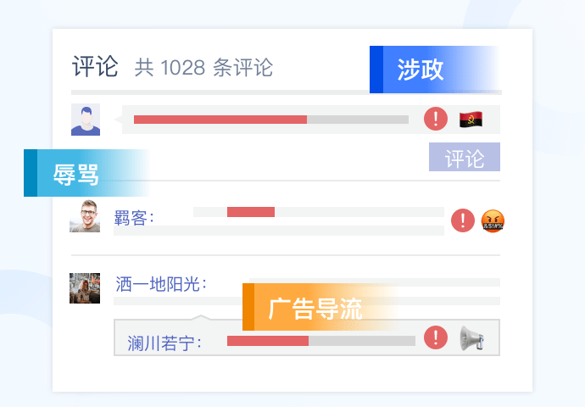Click the red highlighted bar in first comment
This screenshot has width=585, height=407.
220,120
